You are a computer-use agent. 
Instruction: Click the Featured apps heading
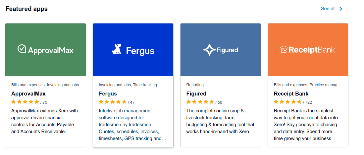click(x=26, y=9)
